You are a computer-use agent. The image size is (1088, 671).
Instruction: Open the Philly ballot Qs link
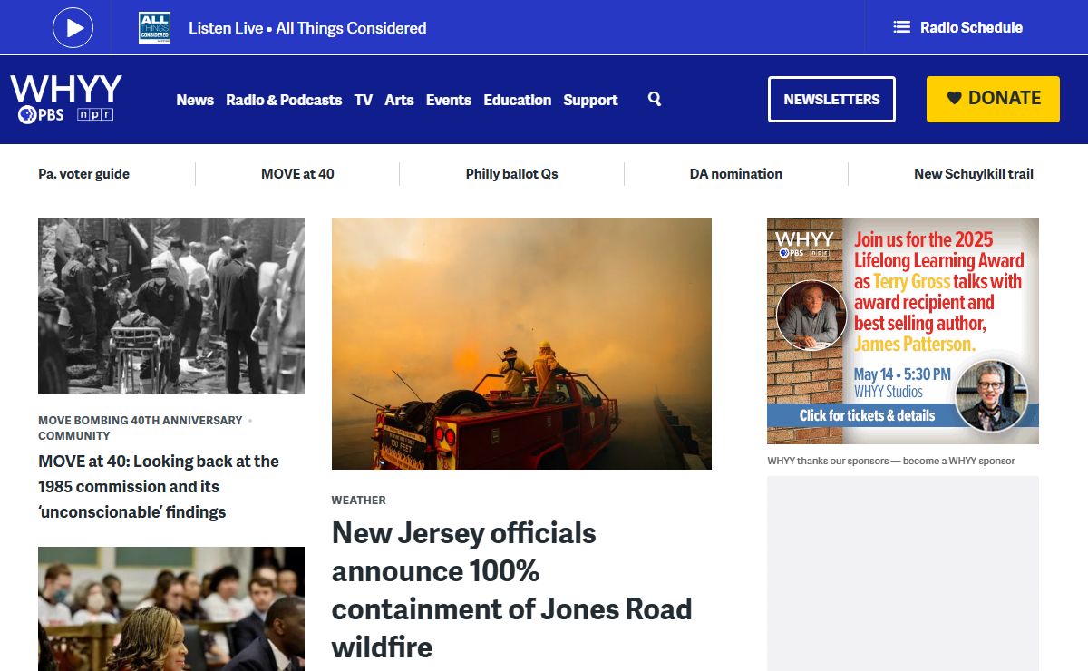(x=512, y=174)
